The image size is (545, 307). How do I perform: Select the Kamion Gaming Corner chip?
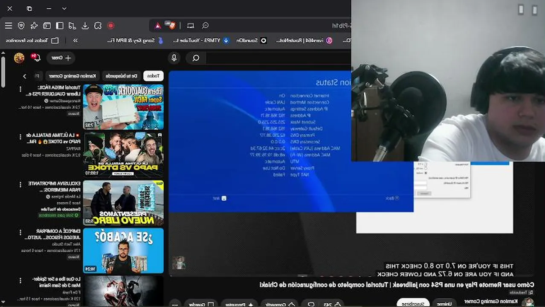point(72,76)
